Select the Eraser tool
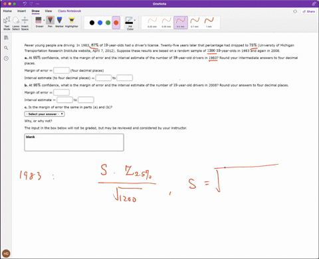The height and width of the screenshot is (259, 319). (39, 22)
